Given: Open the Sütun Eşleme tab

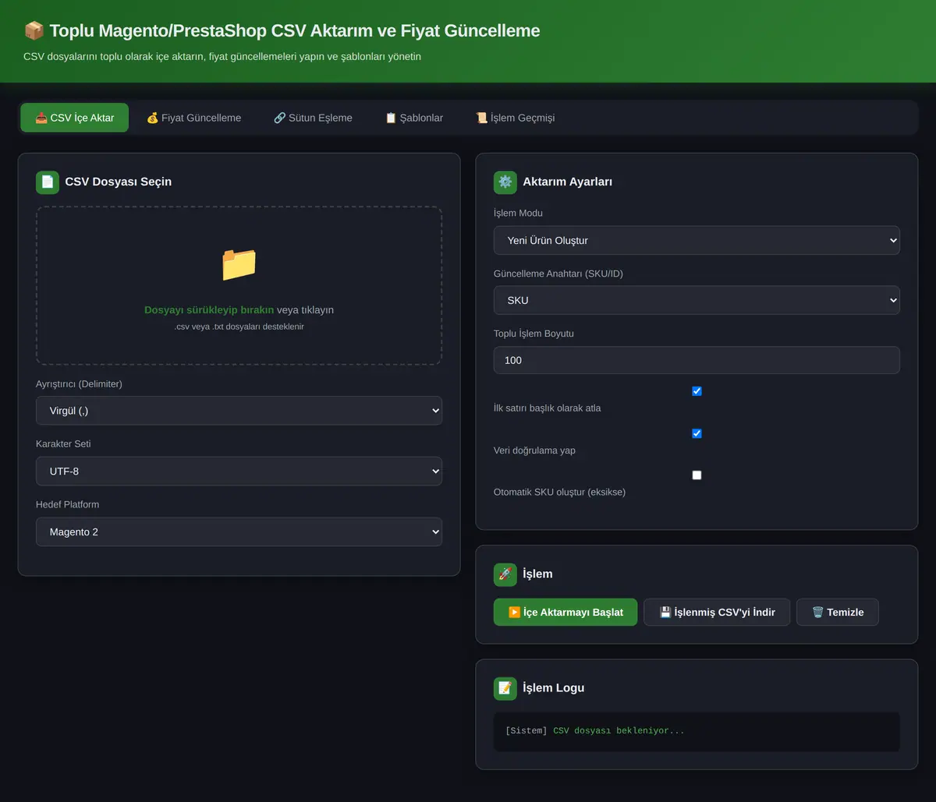Looking at the screenshot, I should click(313, 118).
